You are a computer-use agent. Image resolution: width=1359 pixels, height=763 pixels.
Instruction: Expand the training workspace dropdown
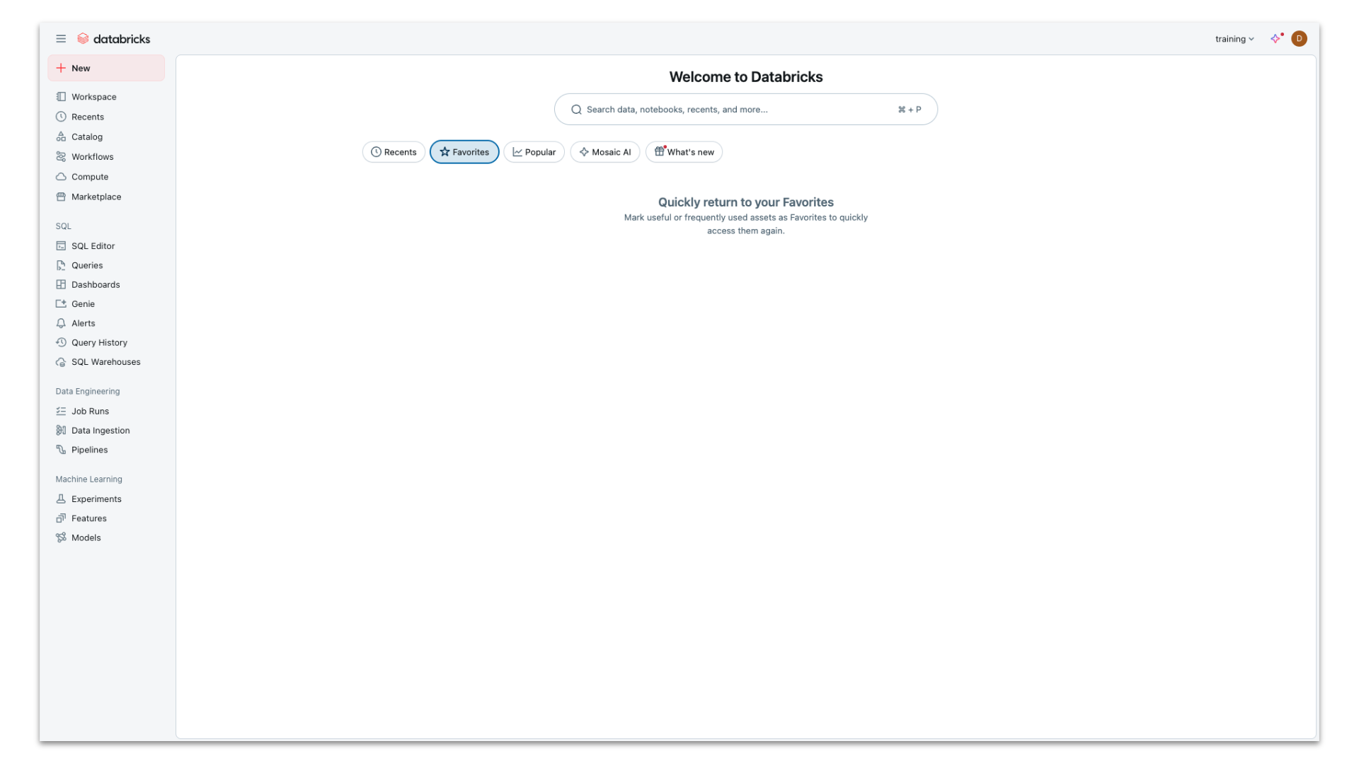point(1234,39)
